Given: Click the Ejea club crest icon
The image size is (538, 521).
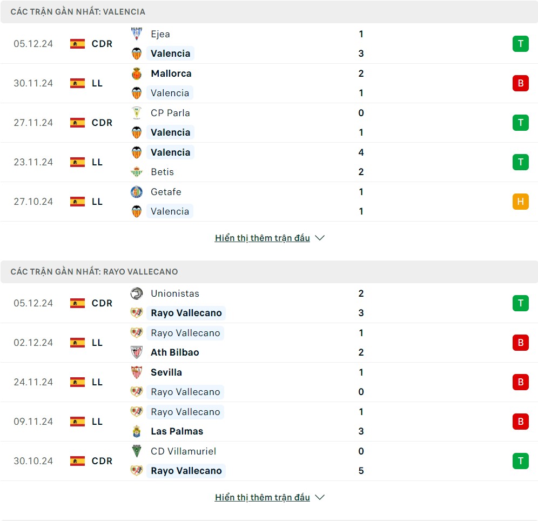Looking at the screenshot, I should coord(137,34).
